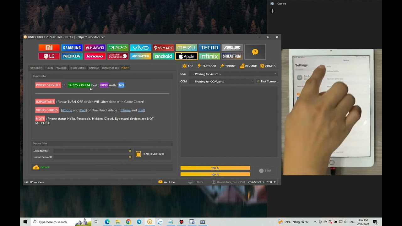This screenshot has height=226, width=402.
Task: Open the T.POINT tool
Action: pyautogui.click(x=228, y=66)
